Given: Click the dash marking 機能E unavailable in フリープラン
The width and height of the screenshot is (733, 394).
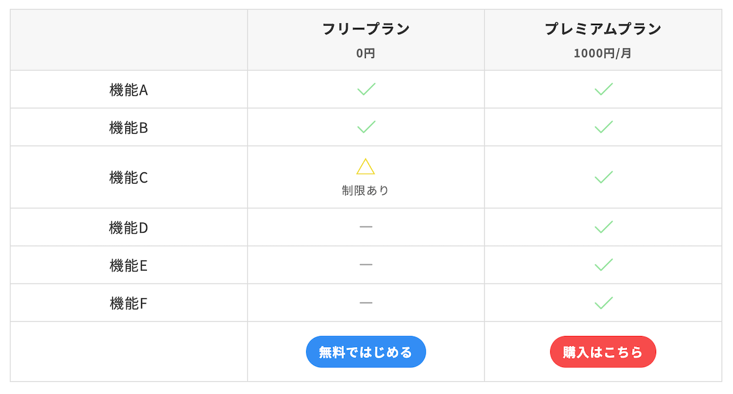Looking at the screenshot, I should coord(366,265).
